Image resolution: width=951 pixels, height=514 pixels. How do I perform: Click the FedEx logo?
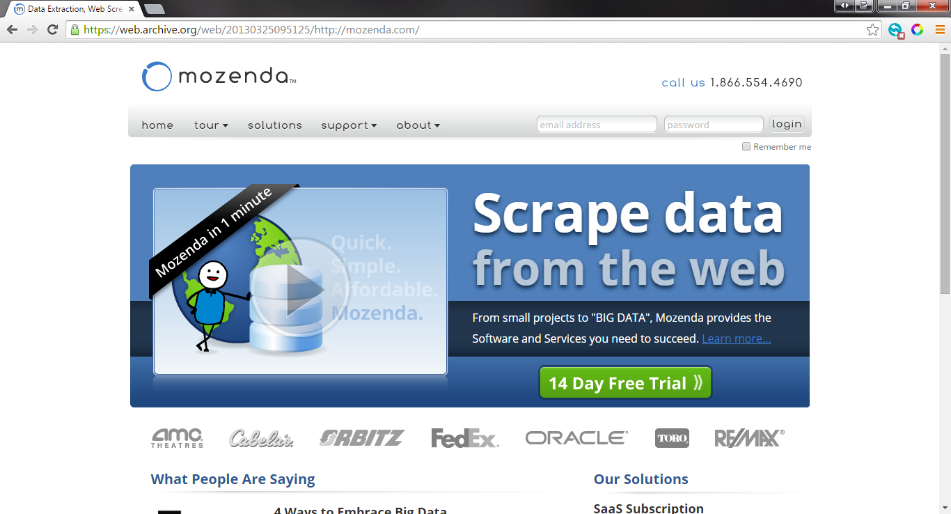click(464, 438)
